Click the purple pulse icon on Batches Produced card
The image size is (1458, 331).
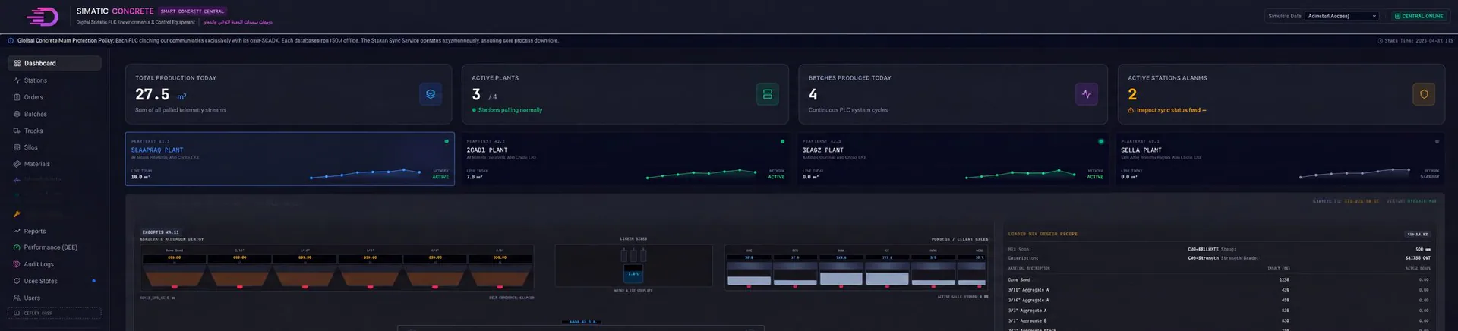[1087, 94]
